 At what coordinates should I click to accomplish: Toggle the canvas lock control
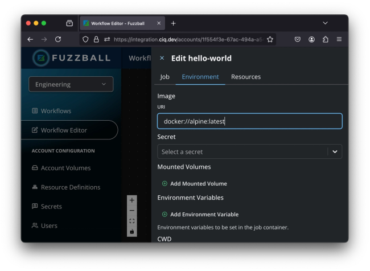(x=132, y=231)
